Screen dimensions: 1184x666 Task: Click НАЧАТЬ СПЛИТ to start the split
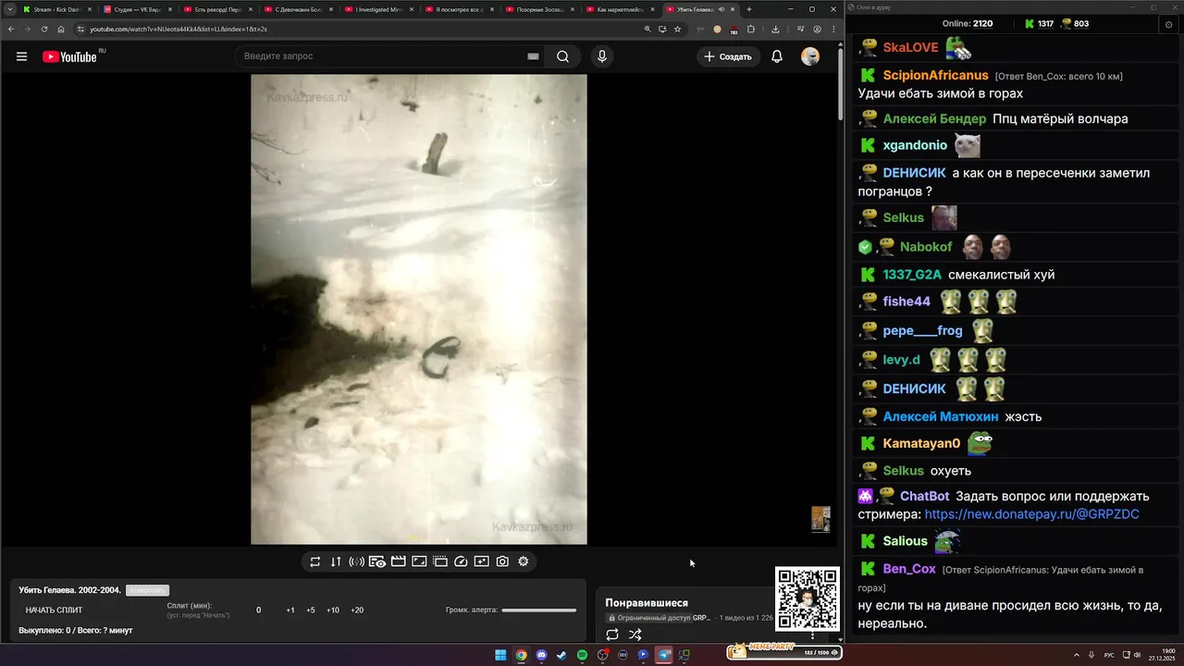(54, 610)
